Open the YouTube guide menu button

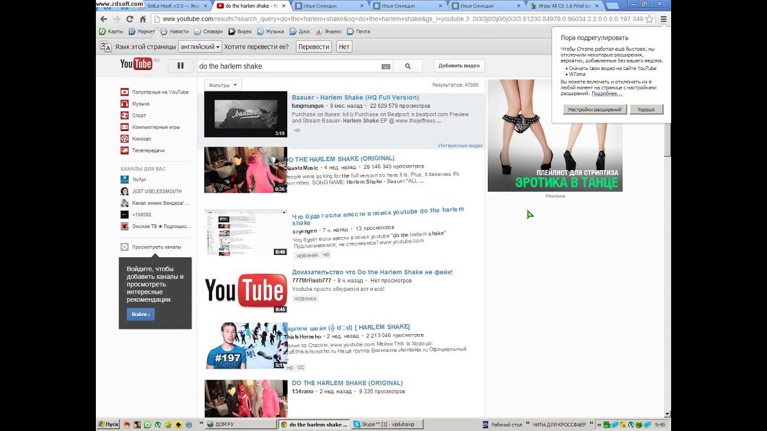(x=180, y=66)
